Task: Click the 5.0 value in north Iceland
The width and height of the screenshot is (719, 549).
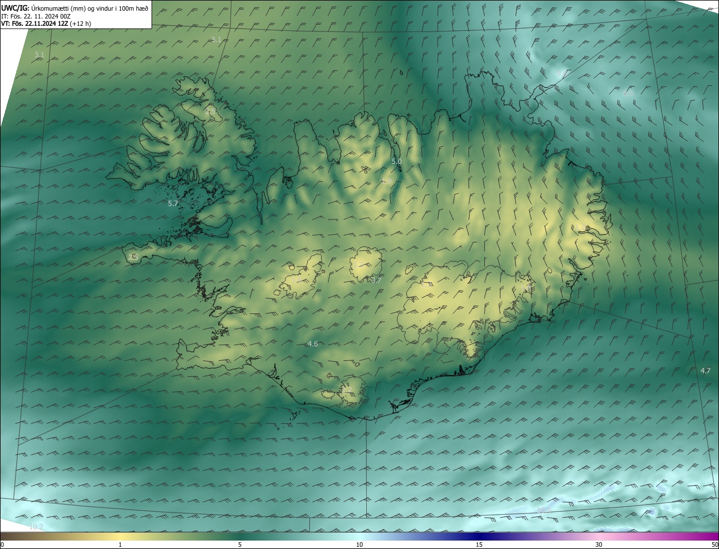Action: coord(397,162)
